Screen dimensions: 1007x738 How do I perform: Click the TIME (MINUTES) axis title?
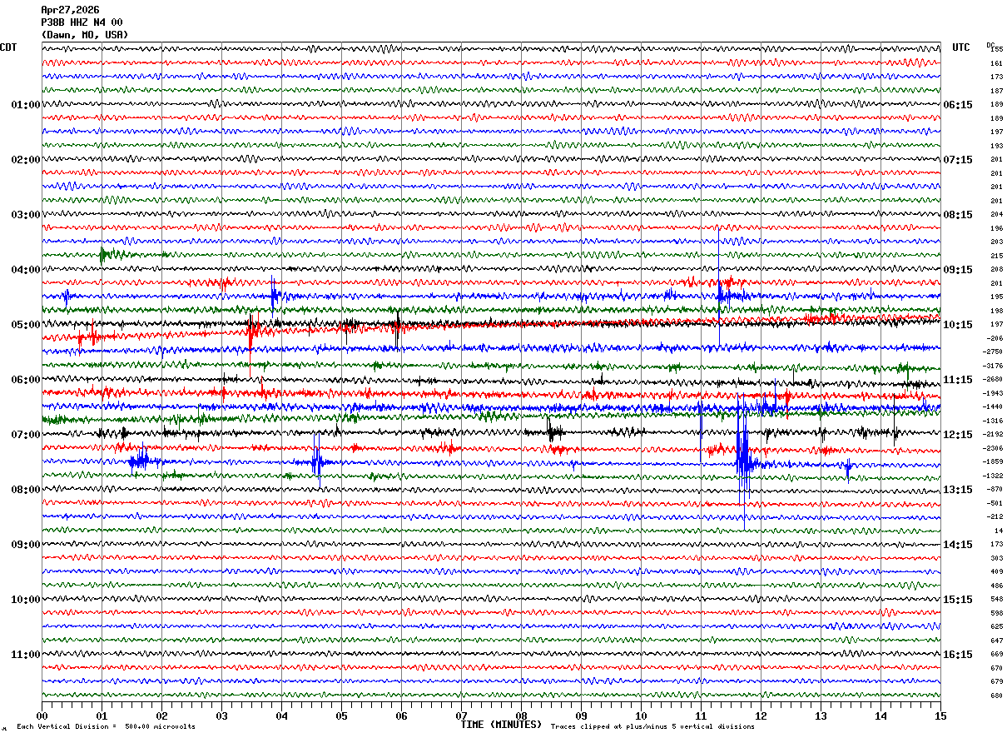click(501, 725)
